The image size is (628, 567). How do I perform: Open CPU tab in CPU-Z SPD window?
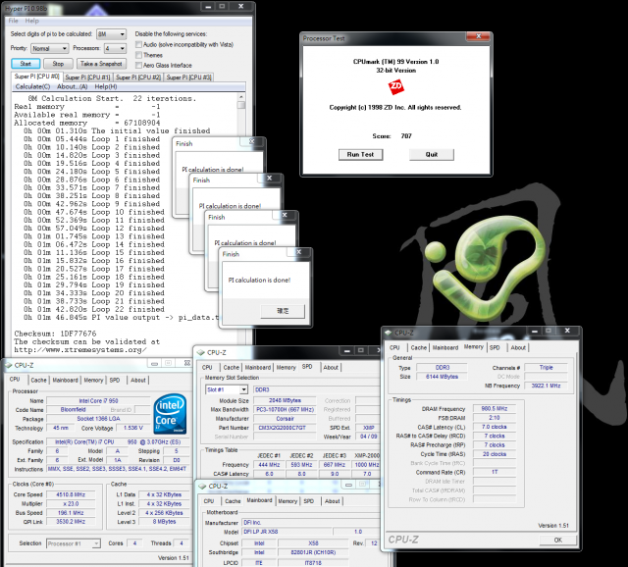(x=207, y=367)
